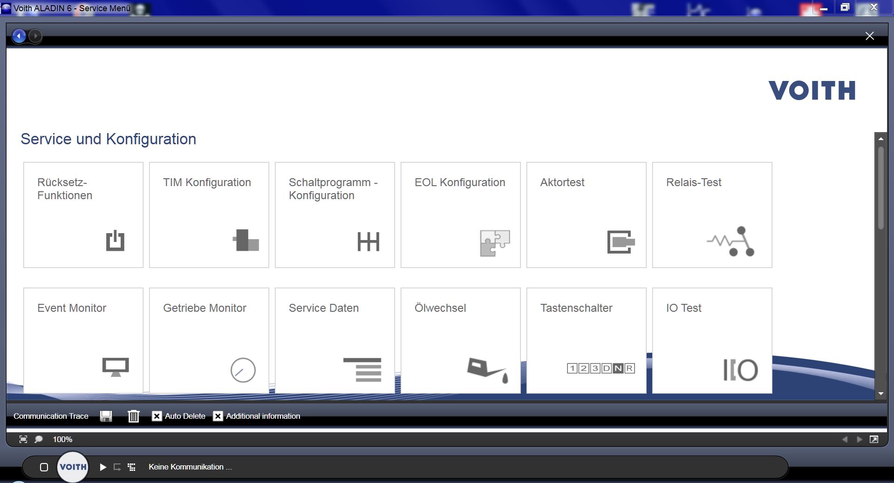The height and width of the screenshot is (483, 894).
Task: Minimize the Voith ALADIN window
Action: [x=823, y=8]
